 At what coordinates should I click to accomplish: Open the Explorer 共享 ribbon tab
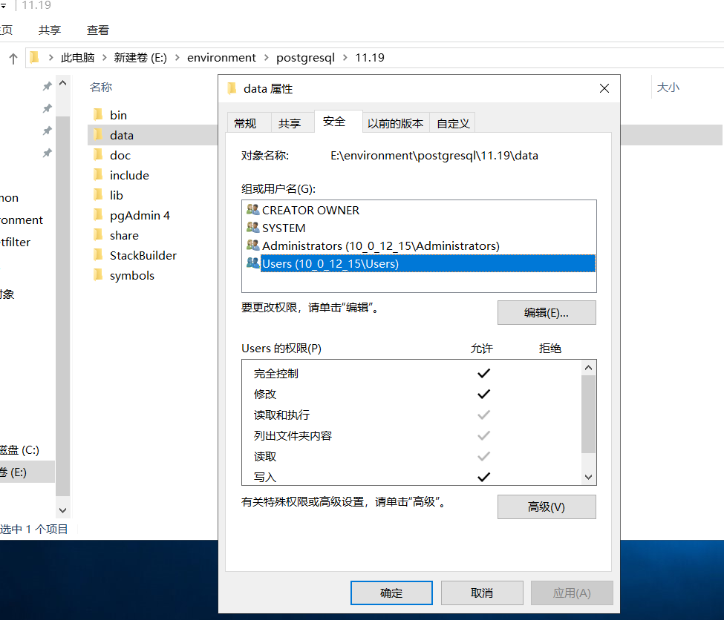pos(50,30)
